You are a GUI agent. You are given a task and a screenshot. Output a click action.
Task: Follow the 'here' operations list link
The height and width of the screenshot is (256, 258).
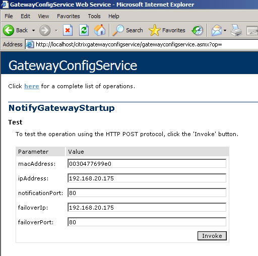(32, 86)
